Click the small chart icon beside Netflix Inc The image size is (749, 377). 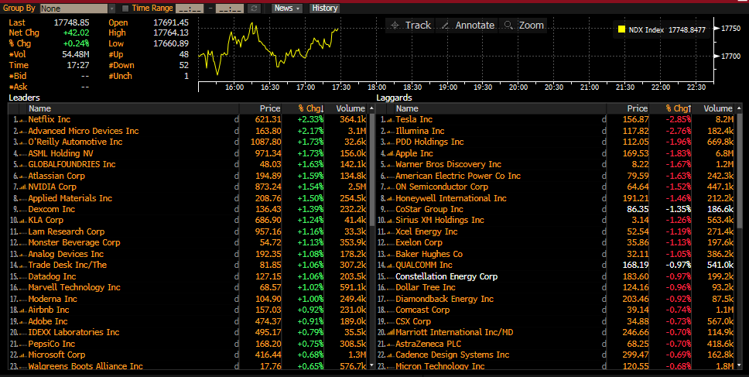coord(22,120)
